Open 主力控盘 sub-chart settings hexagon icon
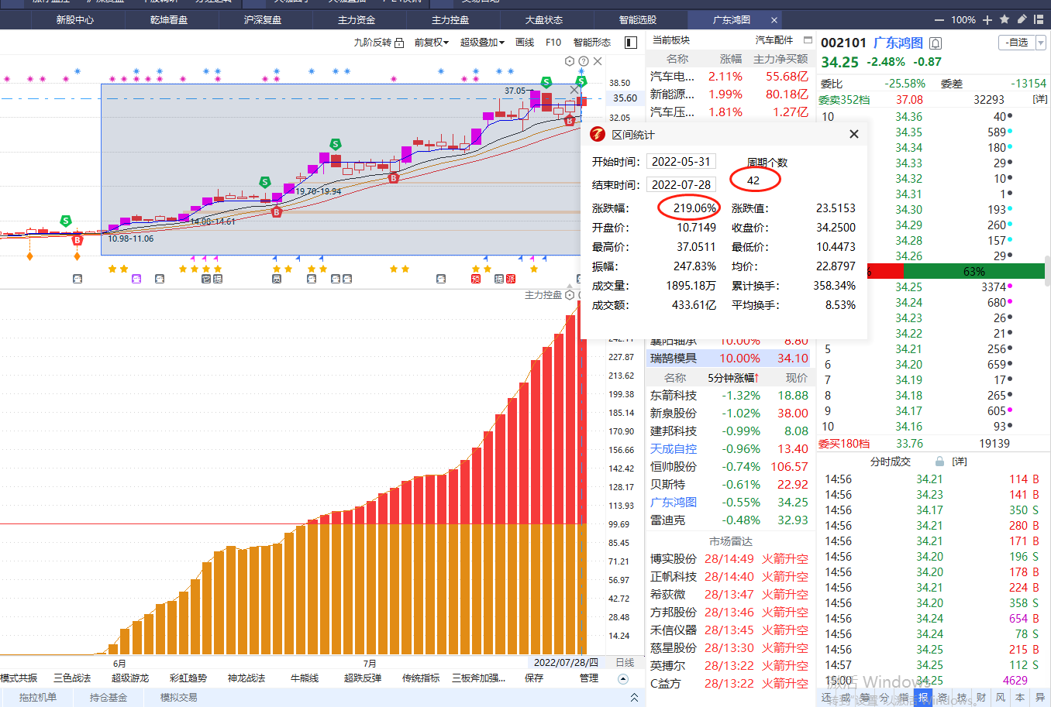1051x707 pixels. click(x=570, y=295)
